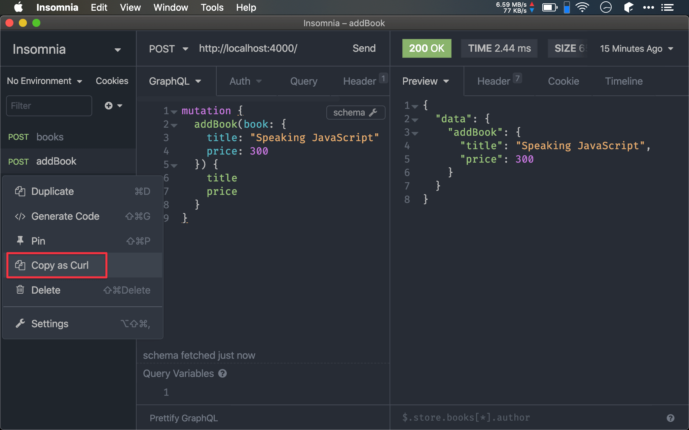The image size is (689, 430).
Task: Open the No Environment dropdown
Action: (44, 81)
